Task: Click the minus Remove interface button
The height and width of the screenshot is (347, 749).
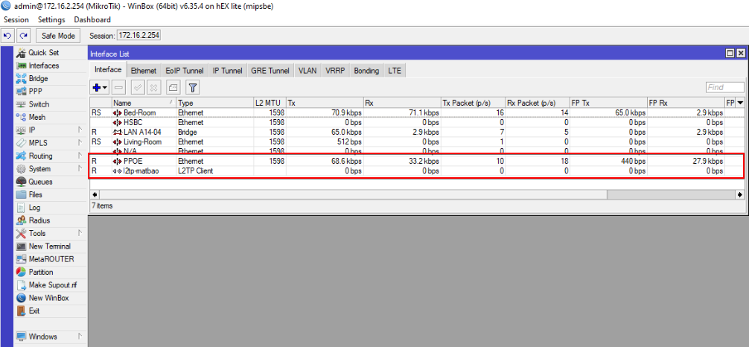Action: pyautogui.click(x=119, y=87)
